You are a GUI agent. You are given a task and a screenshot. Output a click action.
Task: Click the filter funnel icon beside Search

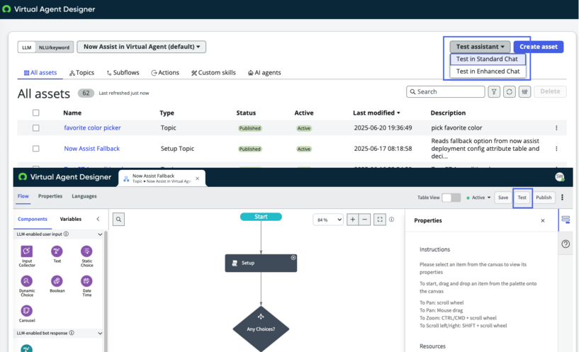pos(494,91)
